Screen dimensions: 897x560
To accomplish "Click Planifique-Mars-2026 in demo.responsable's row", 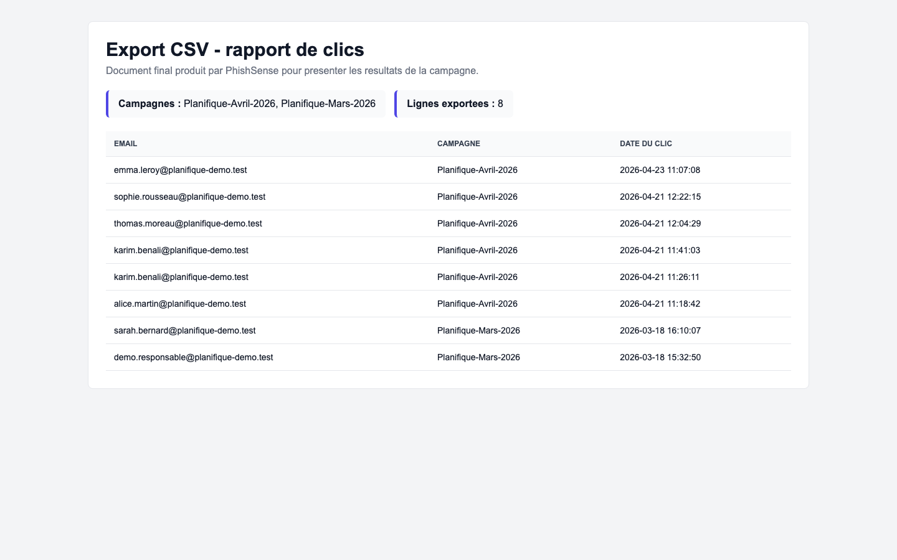I will pyautogui.click(x=478, y=357).
